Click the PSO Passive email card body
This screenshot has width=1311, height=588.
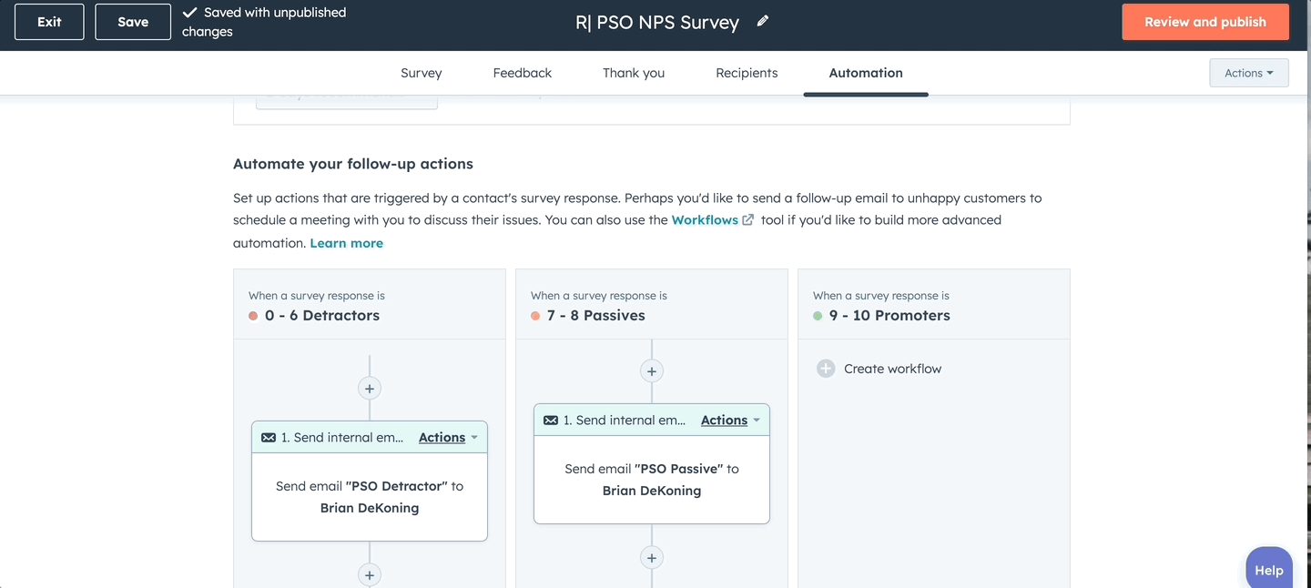click(x=652, y=480)
